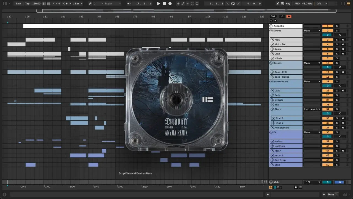Start playback with the Play button
The height and width of the screenshot is (199, 353).
tap(158, 4)
